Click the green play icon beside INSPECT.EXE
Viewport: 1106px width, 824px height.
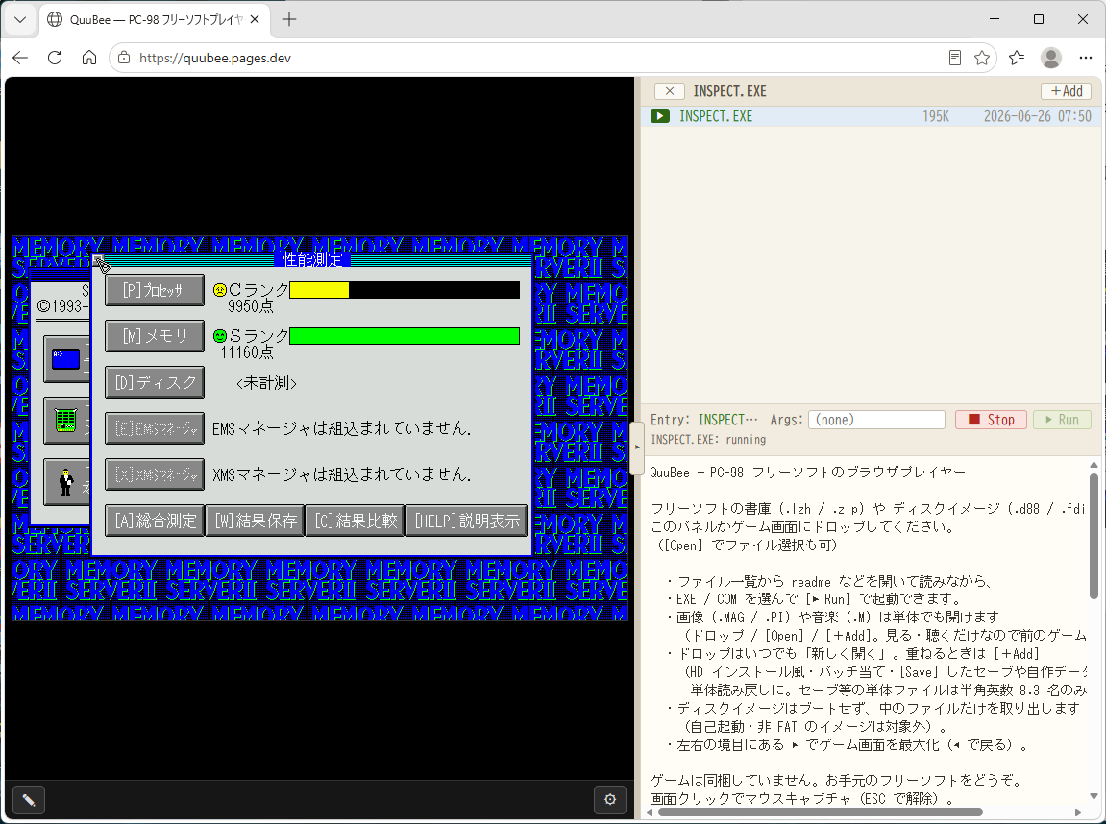tap(660, 116)
